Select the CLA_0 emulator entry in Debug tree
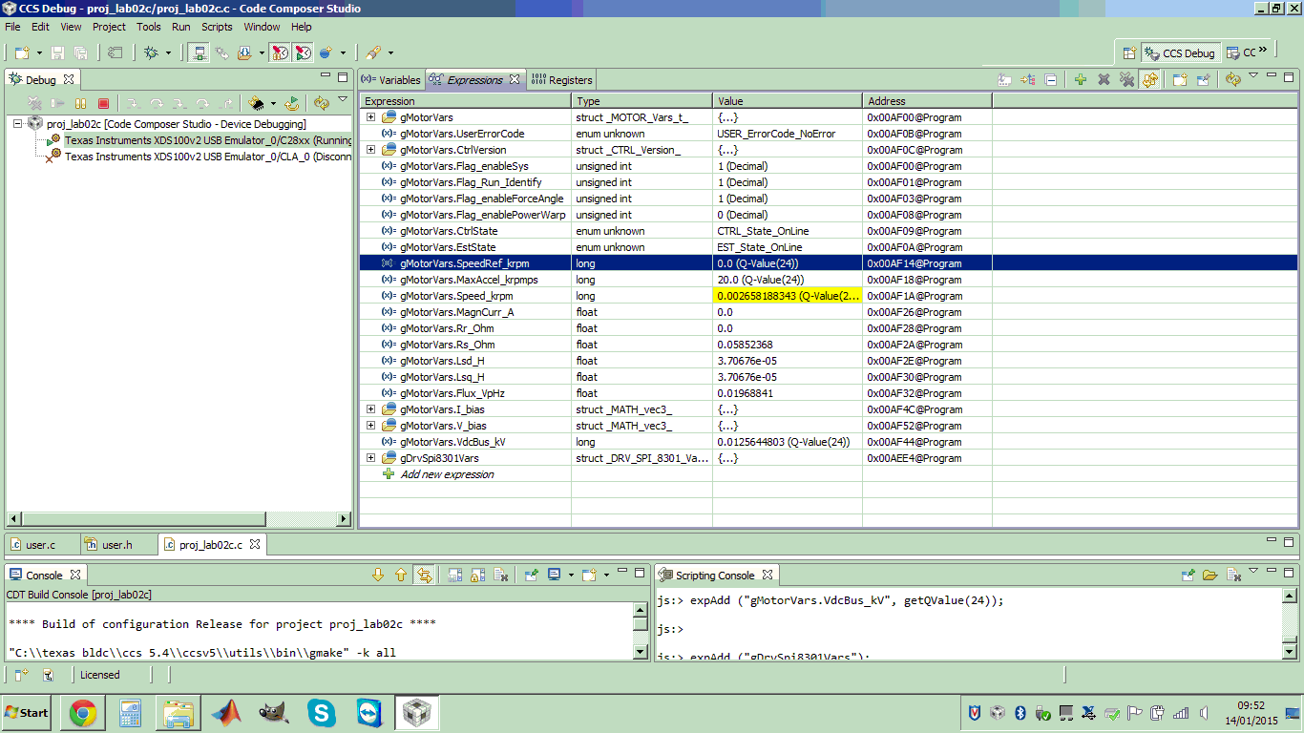The image size is (1304, 733). (207, 157)
